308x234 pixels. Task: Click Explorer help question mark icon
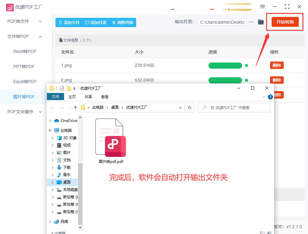(x=270, y=97)
